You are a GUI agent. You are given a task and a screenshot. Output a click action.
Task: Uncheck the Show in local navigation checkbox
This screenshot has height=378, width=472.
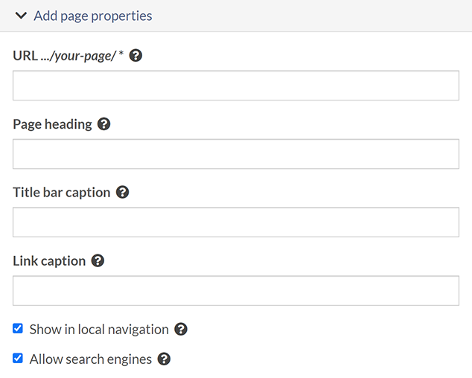pos(18,328)
